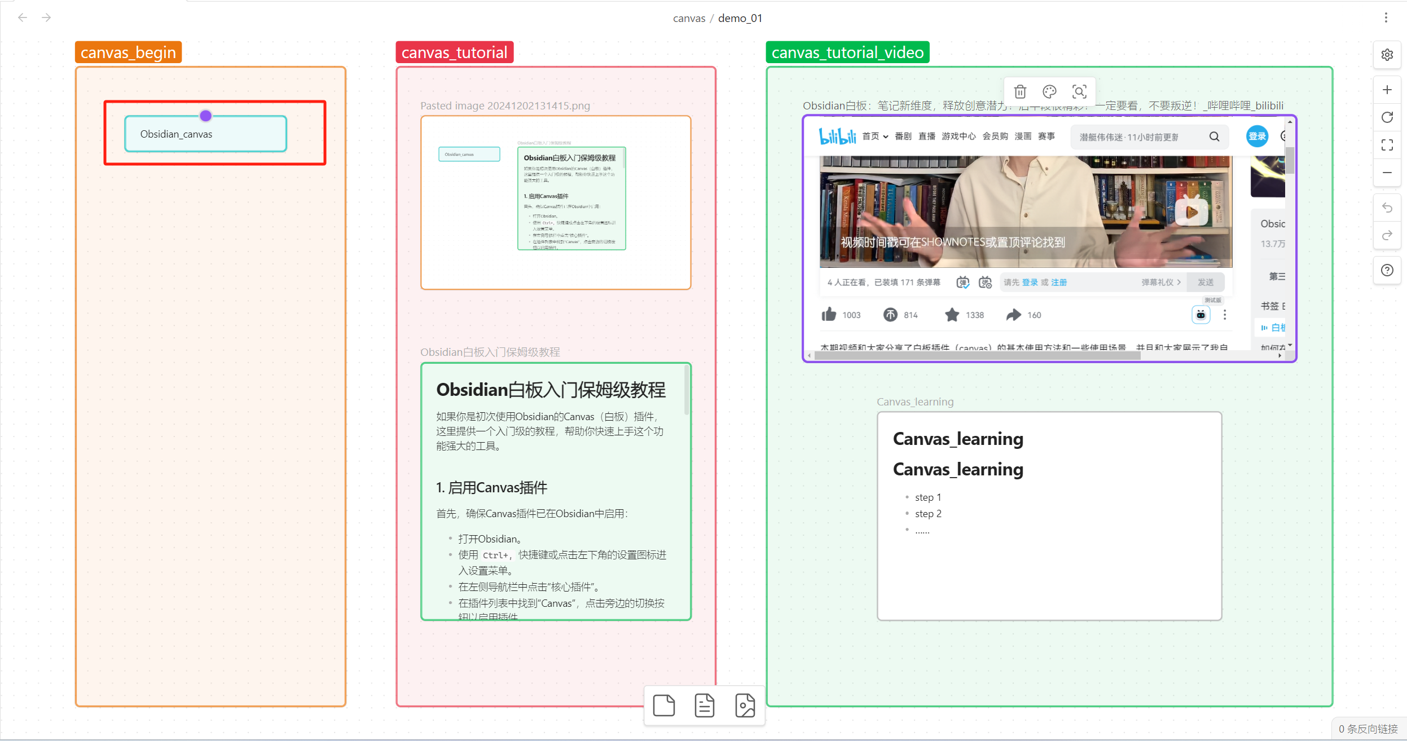Open canvas help question icon

point(1387,270)
